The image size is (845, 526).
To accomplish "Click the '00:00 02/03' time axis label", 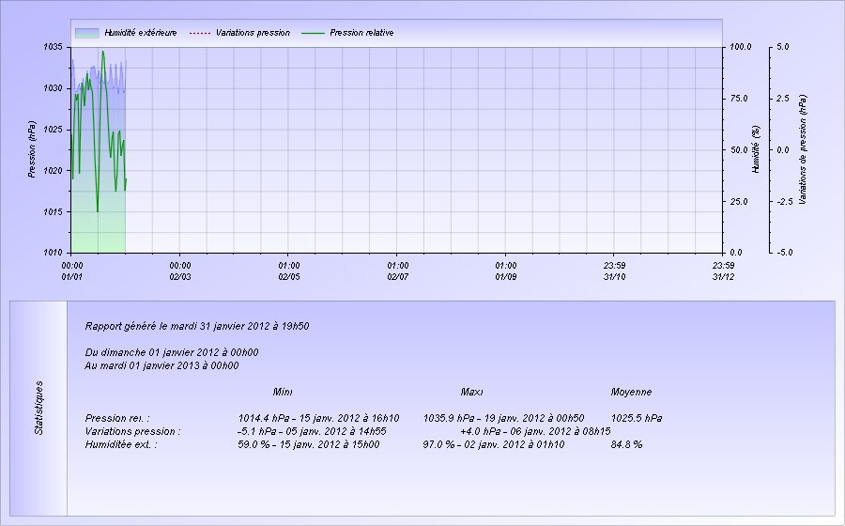I will point(180,271).
